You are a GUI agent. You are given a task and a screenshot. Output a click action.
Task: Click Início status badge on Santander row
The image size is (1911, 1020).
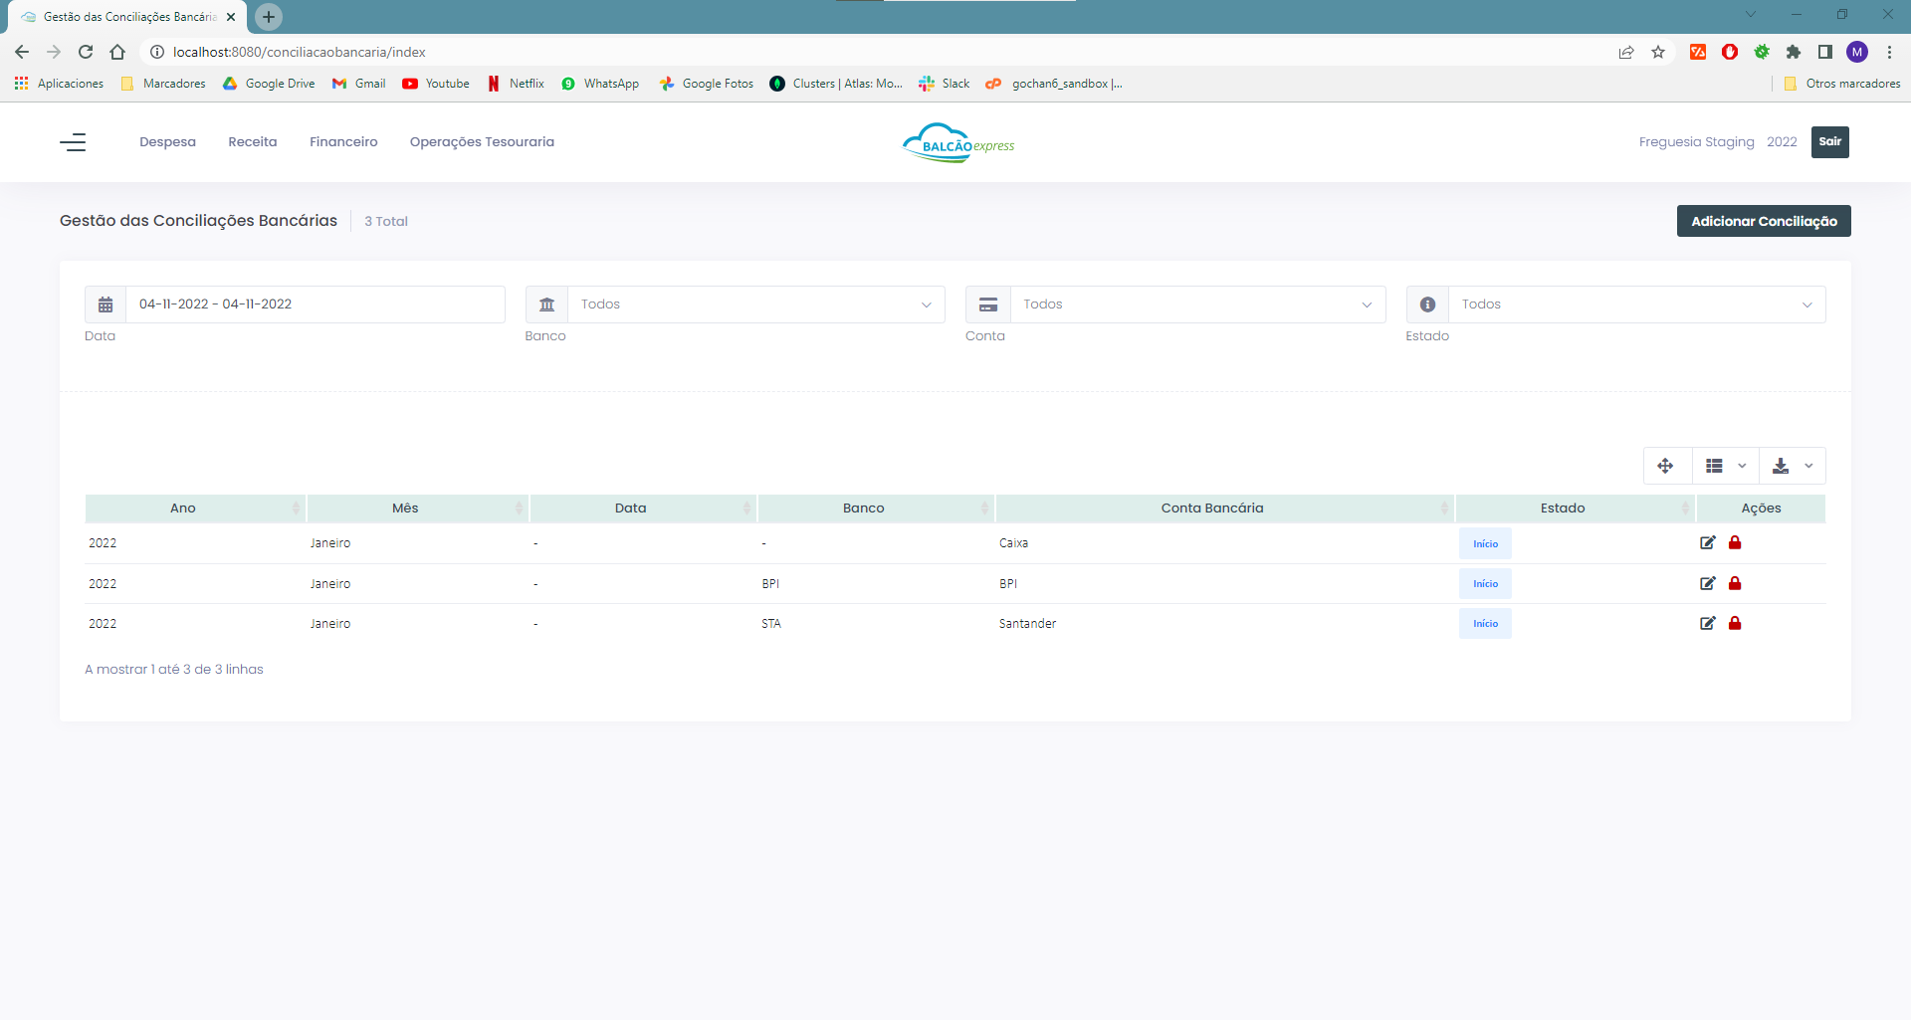[1485, 624]
